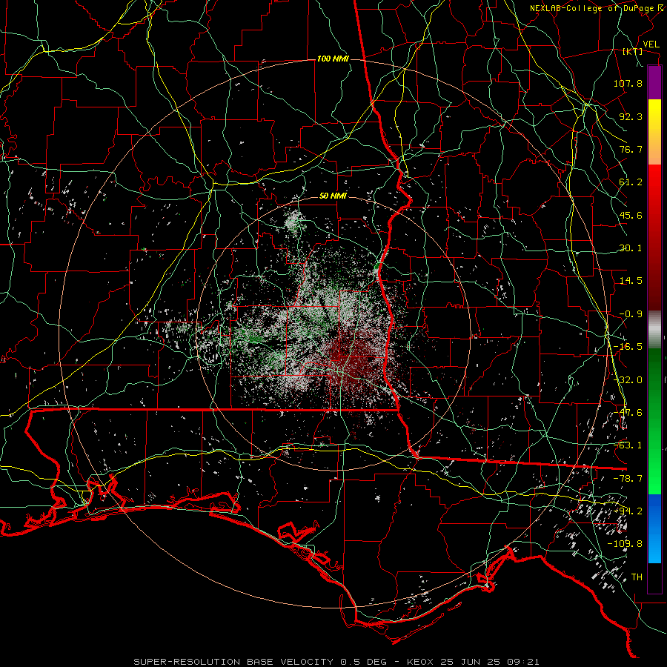The width and height of the screenshot is (667, 667).
Task: Select the -47.6 scale value
Action: point(628,413)
